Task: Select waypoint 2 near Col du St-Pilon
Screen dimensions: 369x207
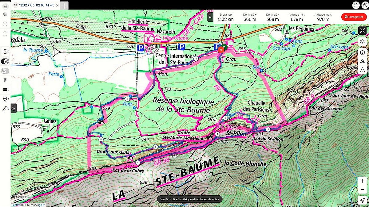Action: click(268, 129)
